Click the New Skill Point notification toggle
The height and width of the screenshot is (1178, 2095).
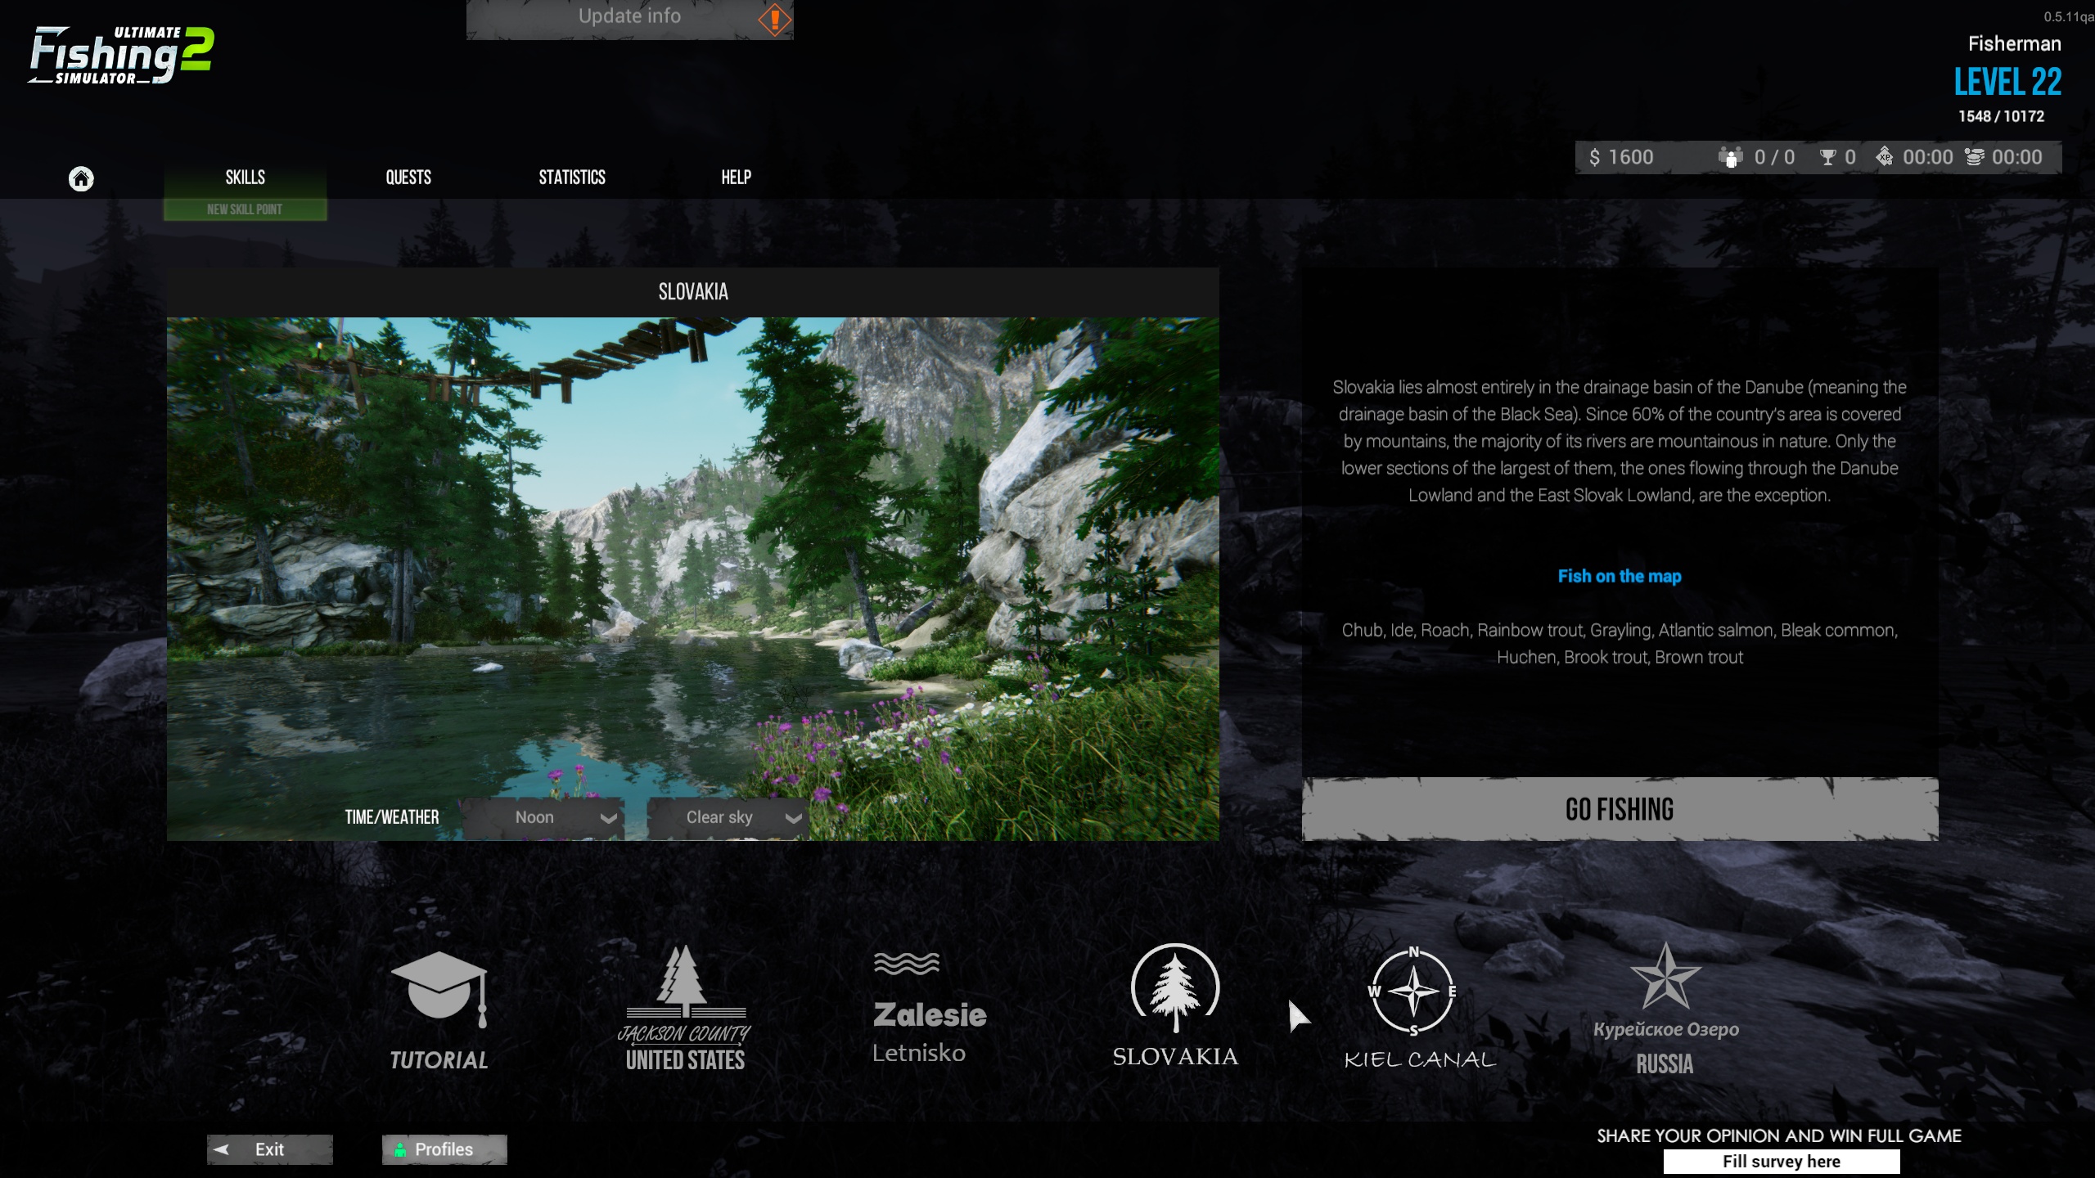(x=245, y=209)
